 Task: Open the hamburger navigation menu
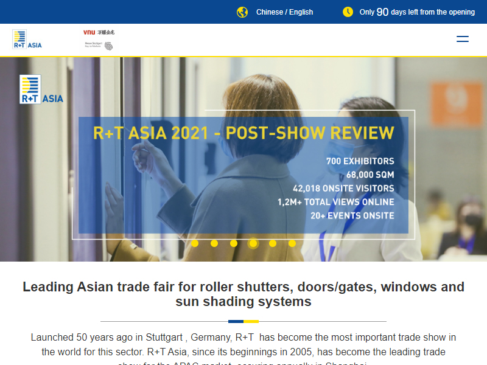click(x=463, y=39)
